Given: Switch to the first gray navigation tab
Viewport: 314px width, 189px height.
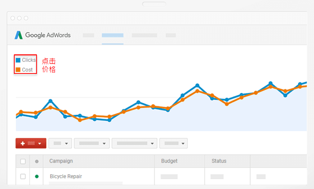Looking at the screenshot, I should [88, 35].
